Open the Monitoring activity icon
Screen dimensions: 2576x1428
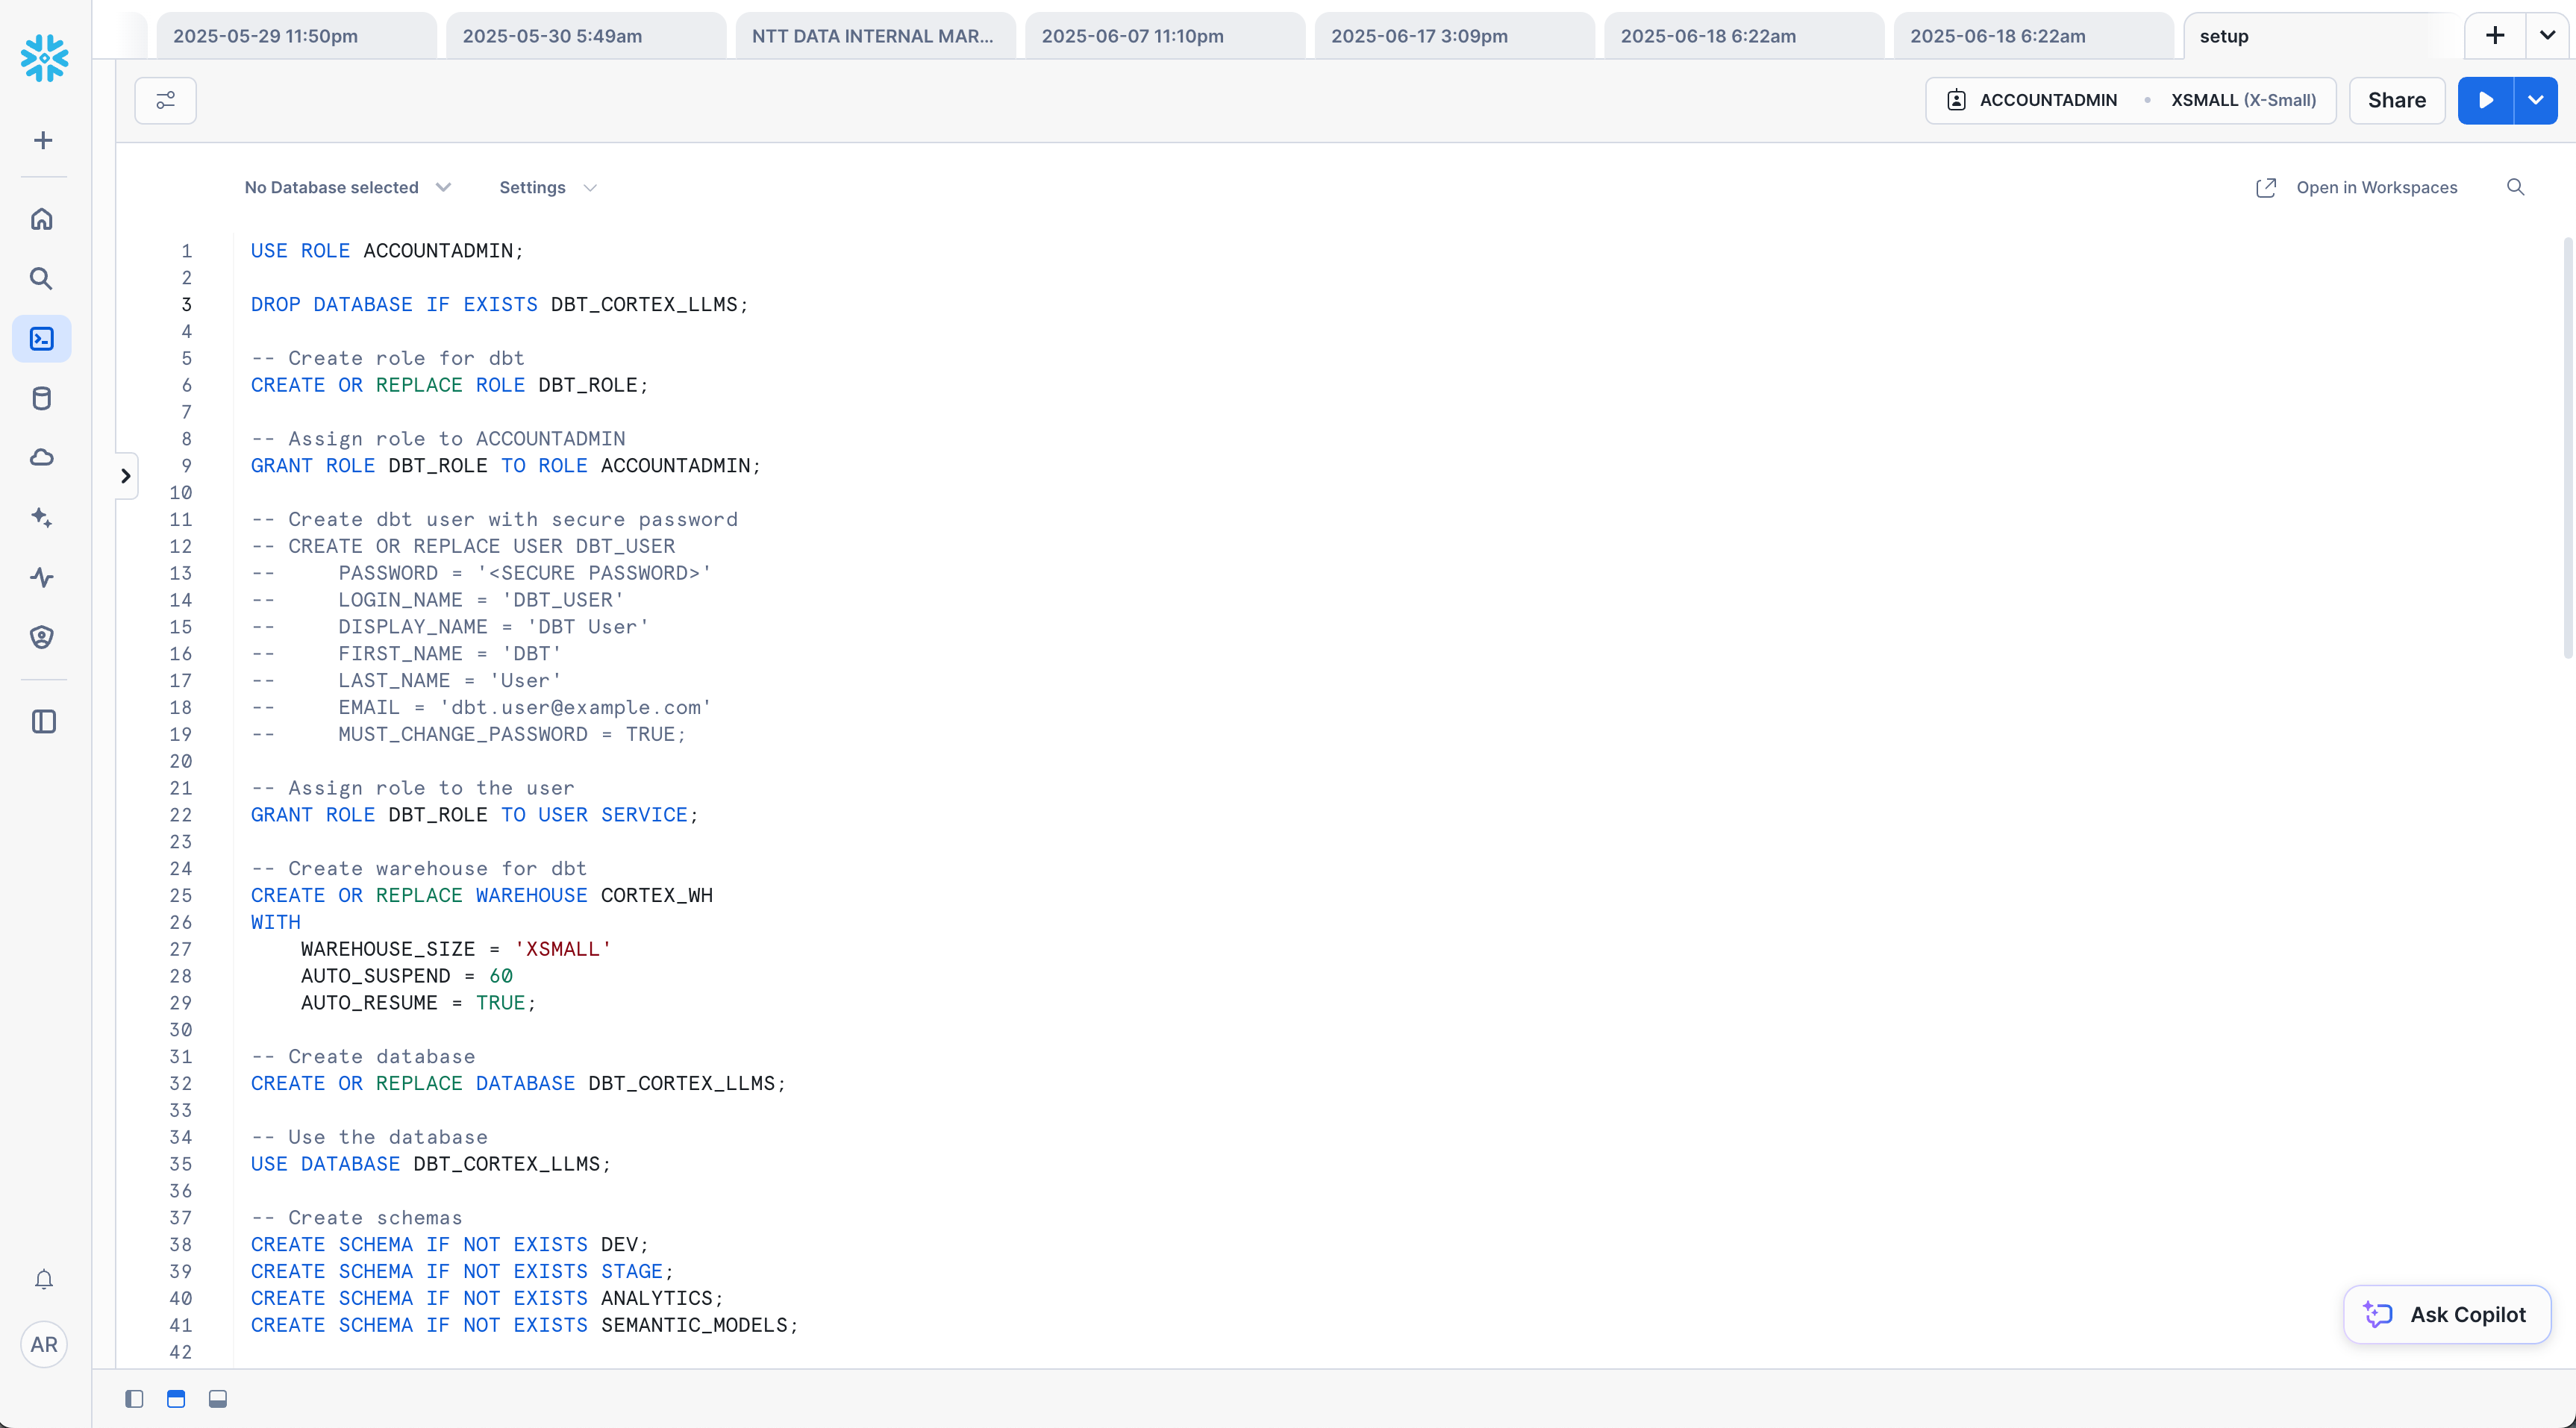42,577
